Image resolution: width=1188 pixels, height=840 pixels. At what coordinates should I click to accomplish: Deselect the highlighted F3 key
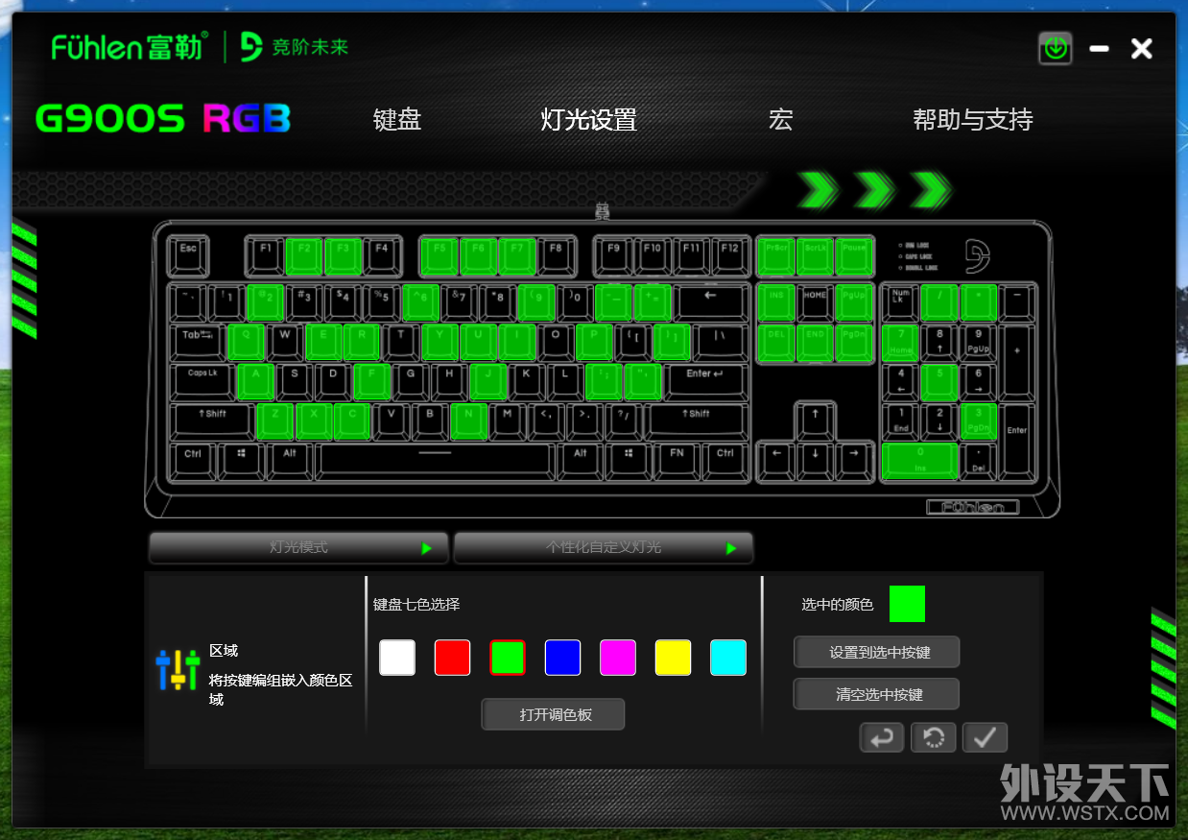[x=343, y=255]
